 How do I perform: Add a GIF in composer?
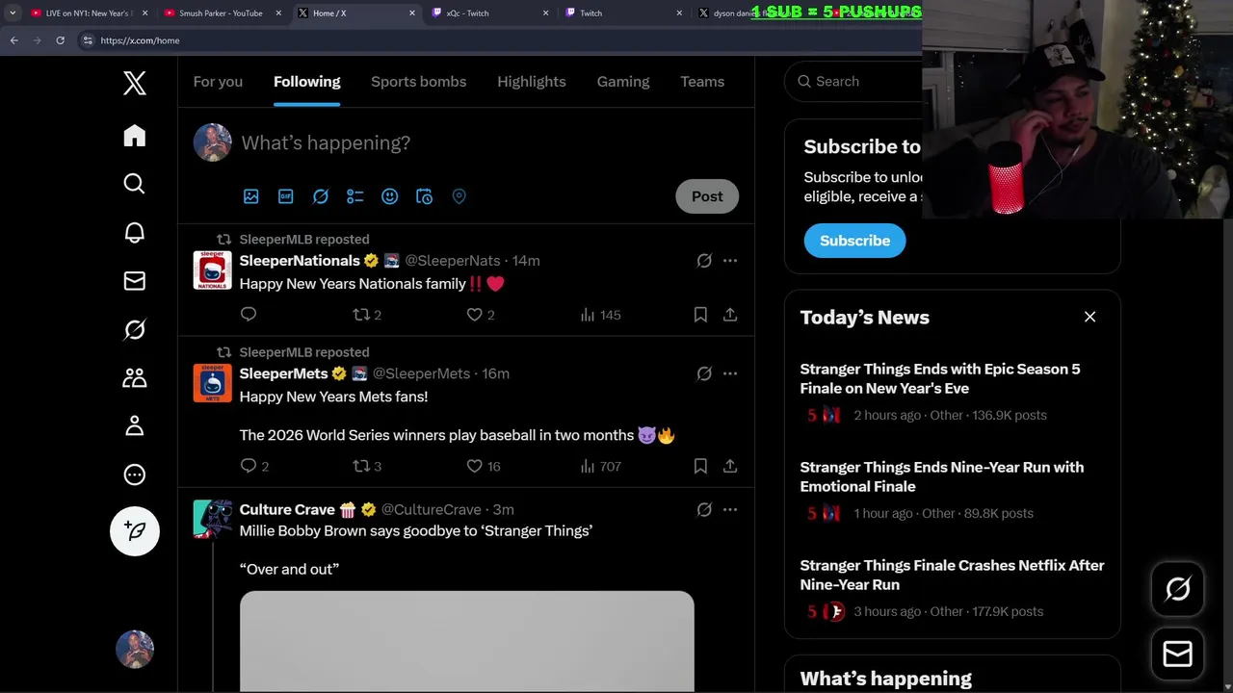tap(286, 196)
